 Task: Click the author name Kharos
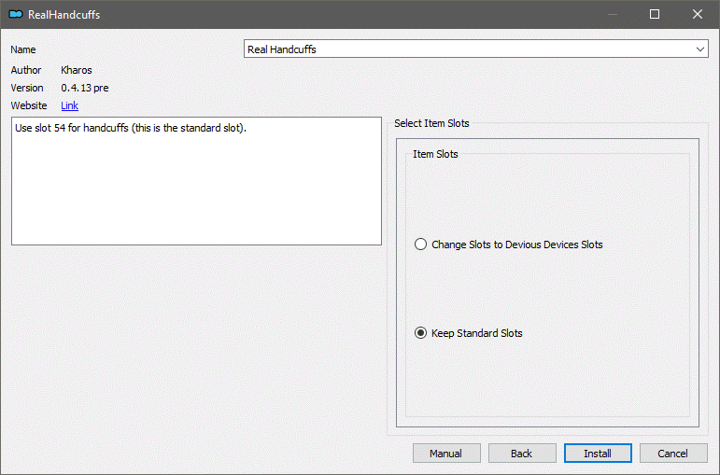pos(77,70)
